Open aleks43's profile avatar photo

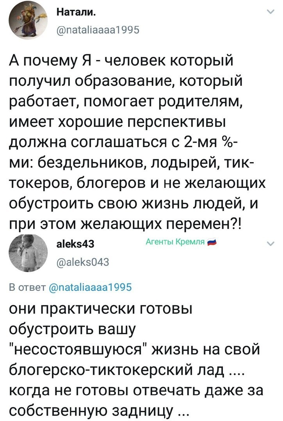tap(28, 253)
